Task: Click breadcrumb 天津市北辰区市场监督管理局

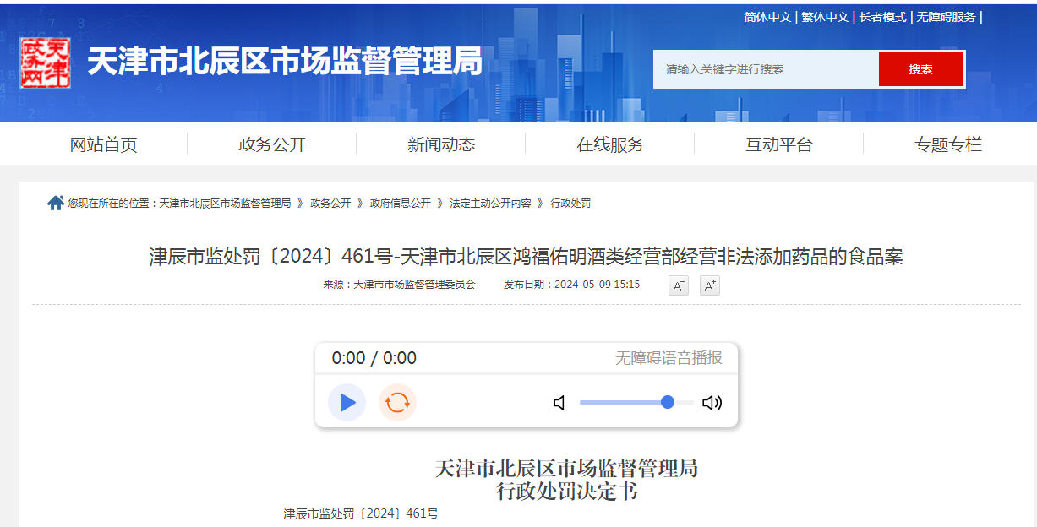Action: (225, 204)
